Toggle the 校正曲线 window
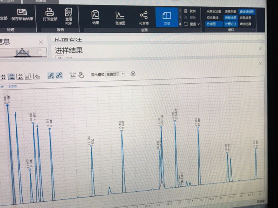The image size is (278, 208). [212, 18]
